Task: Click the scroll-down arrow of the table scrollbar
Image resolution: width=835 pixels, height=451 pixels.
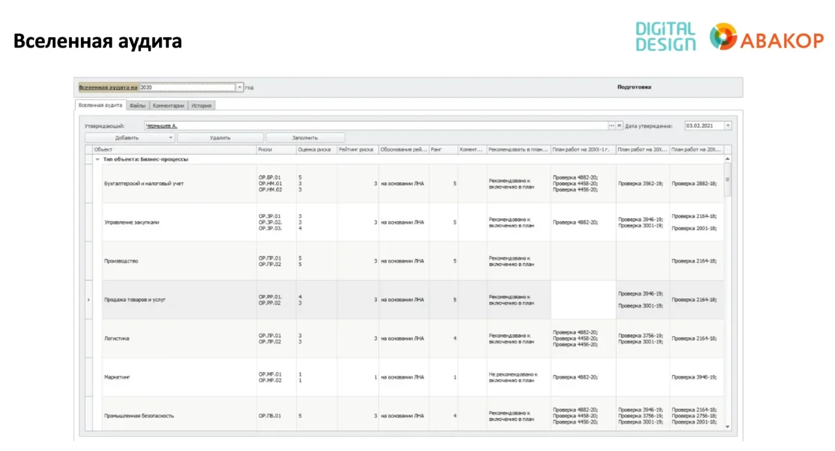Action: [728, 427]
